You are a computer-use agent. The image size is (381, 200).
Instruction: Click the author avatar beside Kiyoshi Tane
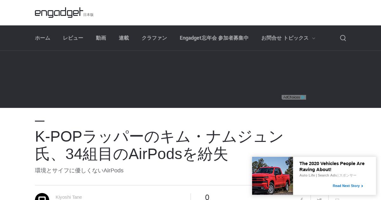point(42,197)
